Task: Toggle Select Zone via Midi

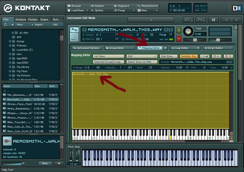Action: tap(142, 62)
